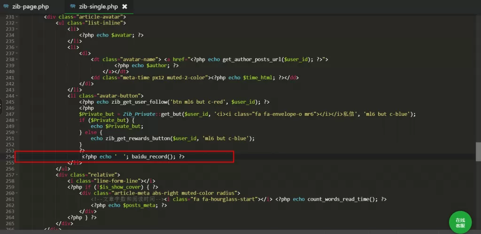Click the vertical scrollbar thumb

(x=478, y=151)
